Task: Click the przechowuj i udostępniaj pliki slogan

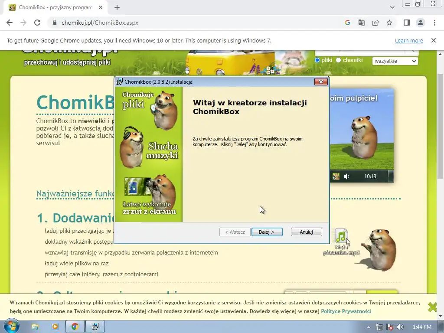Action: (67, 62)
